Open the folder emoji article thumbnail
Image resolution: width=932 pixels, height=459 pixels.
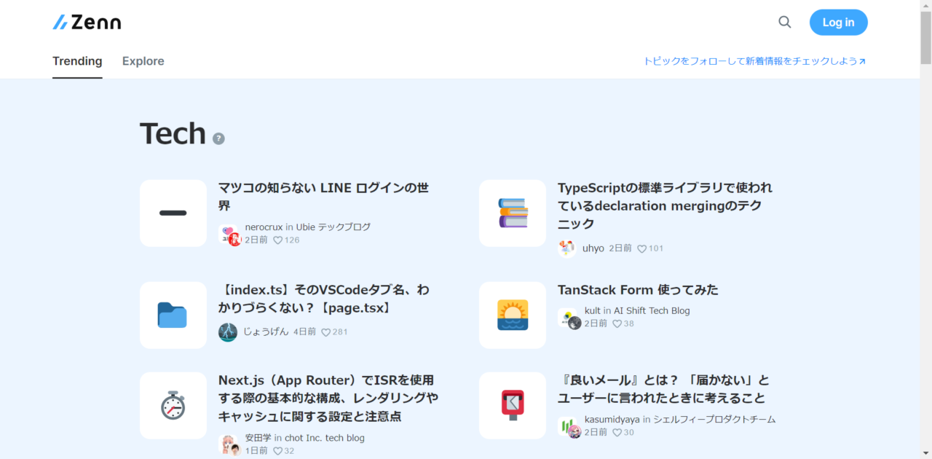coord(173,315)
